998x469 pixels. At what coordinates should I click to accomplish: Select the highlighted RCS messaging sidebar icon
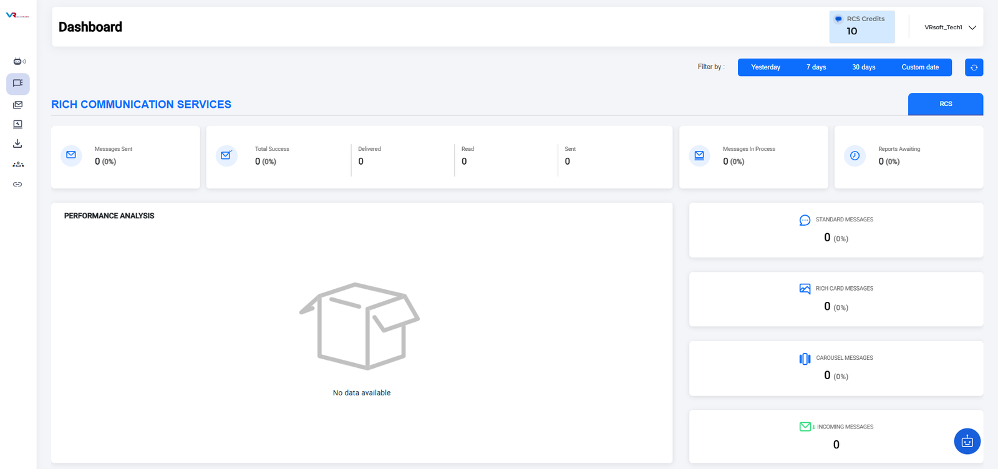pos(18,84)
